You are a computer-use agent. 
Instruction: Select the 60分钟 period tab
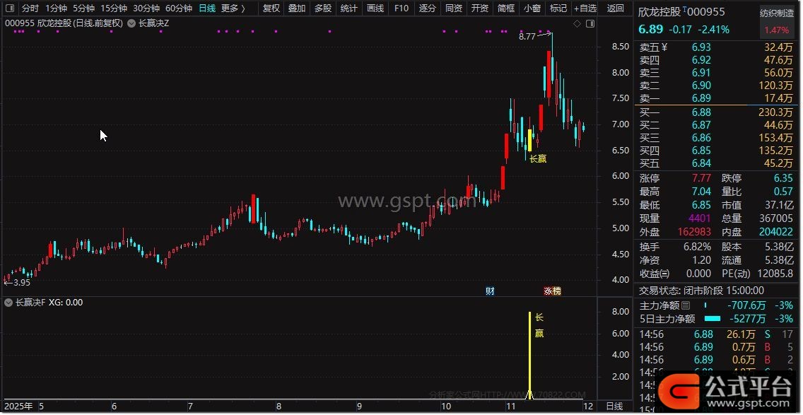[x=178, y=8]
